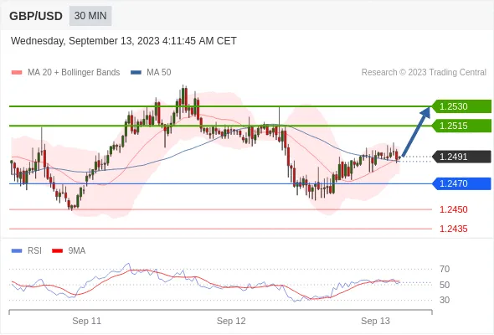Click the 1.2491 current price tag
This screenshot has width=494, height=335.
click(461, 157)
